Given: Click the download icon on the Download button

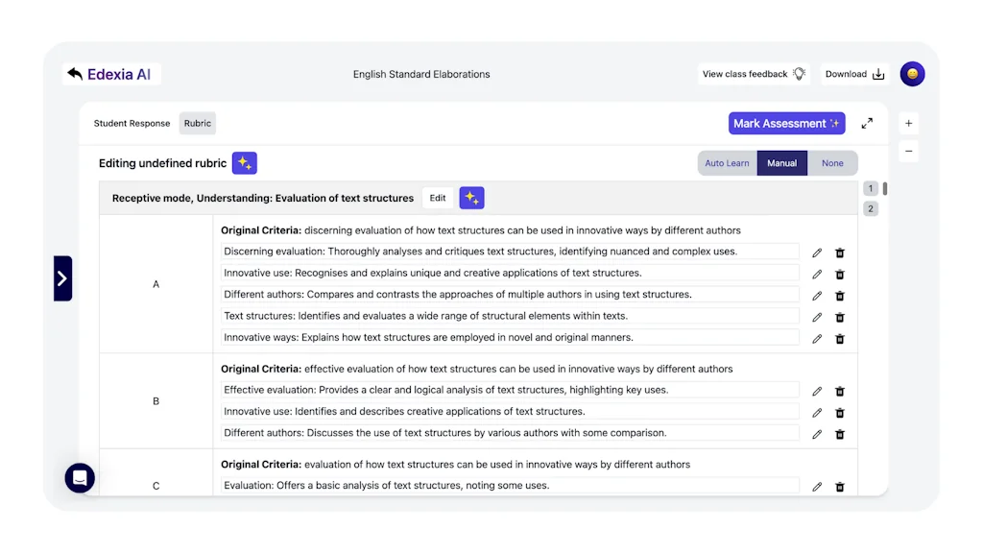Looking at the screenshot, I should click(x=878, y=74).
